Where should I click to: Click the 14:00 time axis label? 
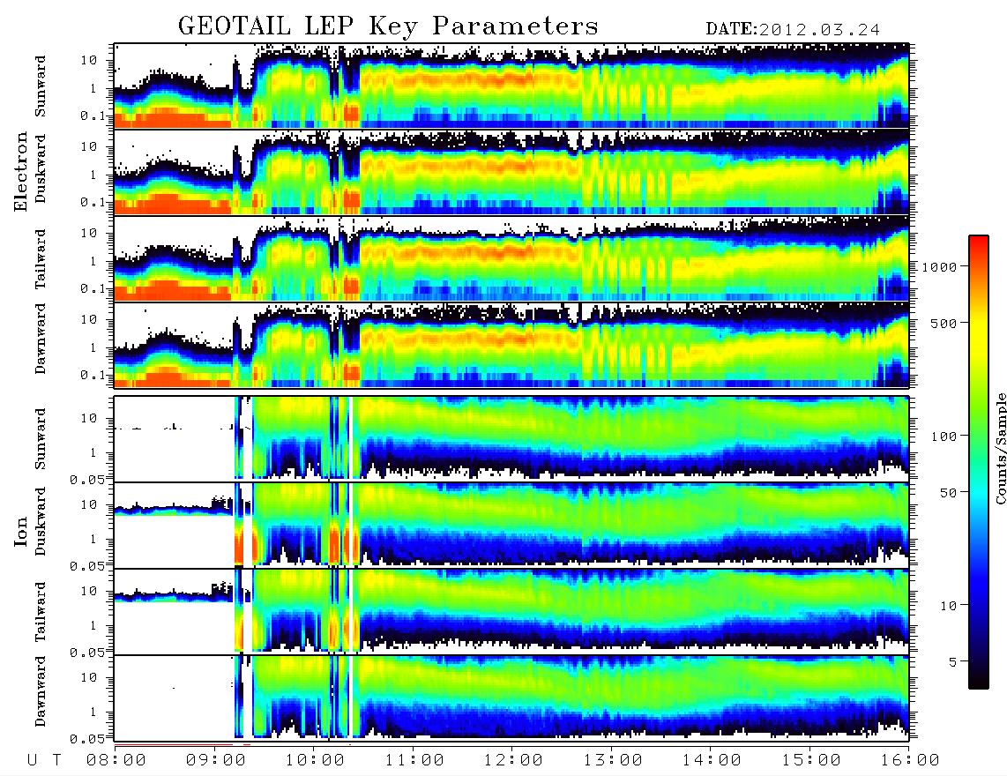712,760
